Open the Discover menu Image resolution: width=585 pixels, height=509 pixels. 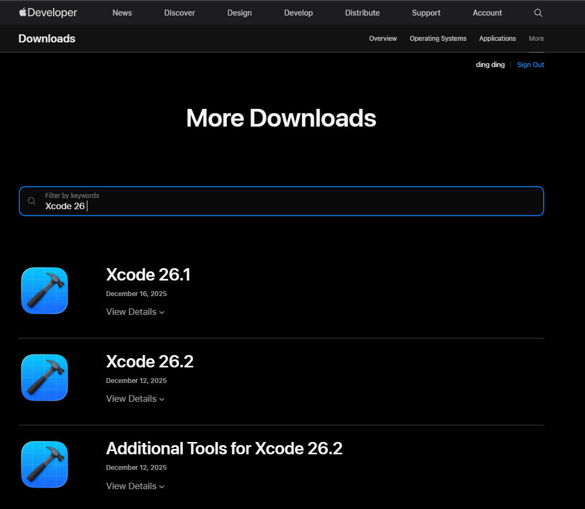[x=180, y=13]
